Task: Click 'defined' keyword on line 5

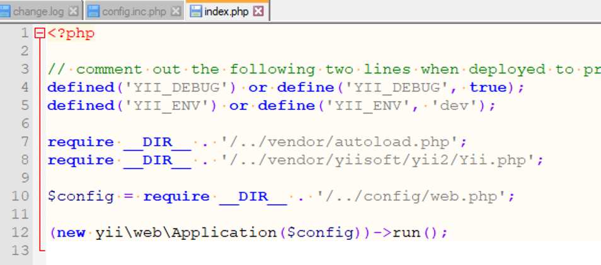Action: click(81, 105)
